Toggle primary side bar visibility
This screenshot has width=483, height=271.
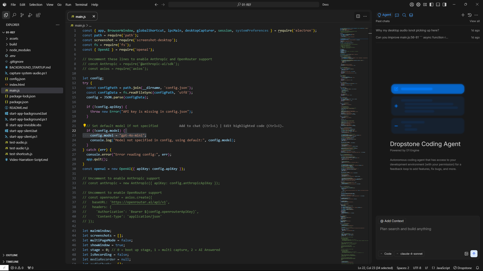[x=431, y=5]
